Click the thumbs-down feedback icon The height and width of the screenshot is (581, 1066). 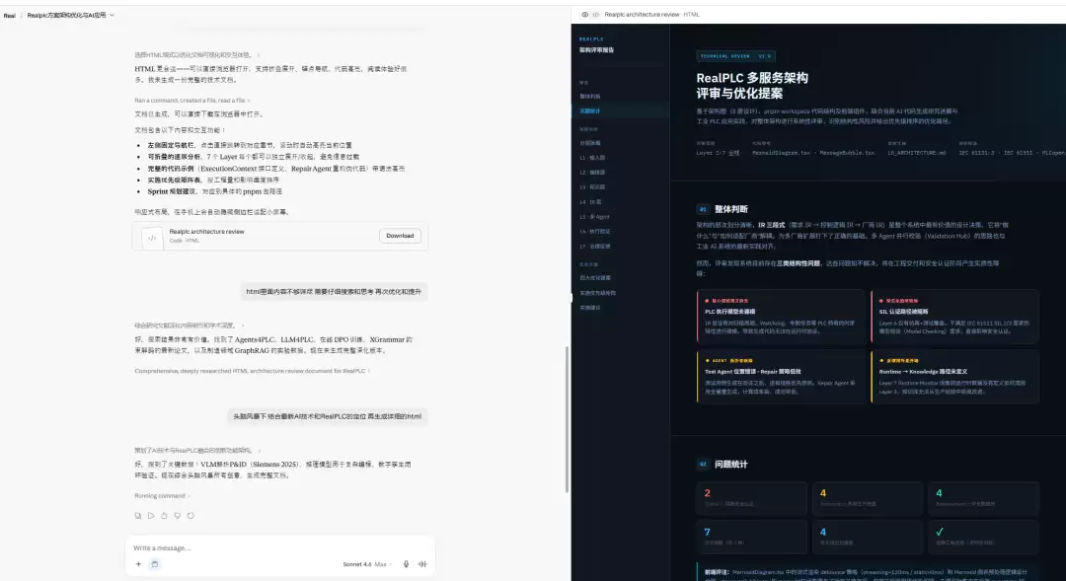pyautogui.click(x=178, y=516)
